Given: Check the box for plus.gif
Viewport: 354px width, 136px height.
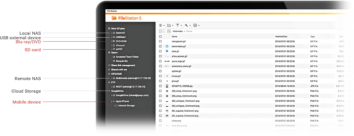Looking at the screenshot, I should (160, 81).
